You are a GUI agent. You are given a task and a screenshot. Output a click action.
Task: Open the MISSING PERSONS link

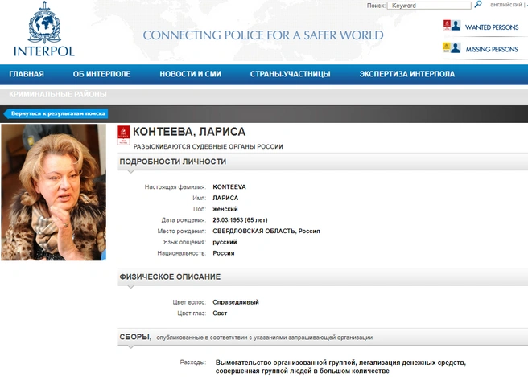492,50
